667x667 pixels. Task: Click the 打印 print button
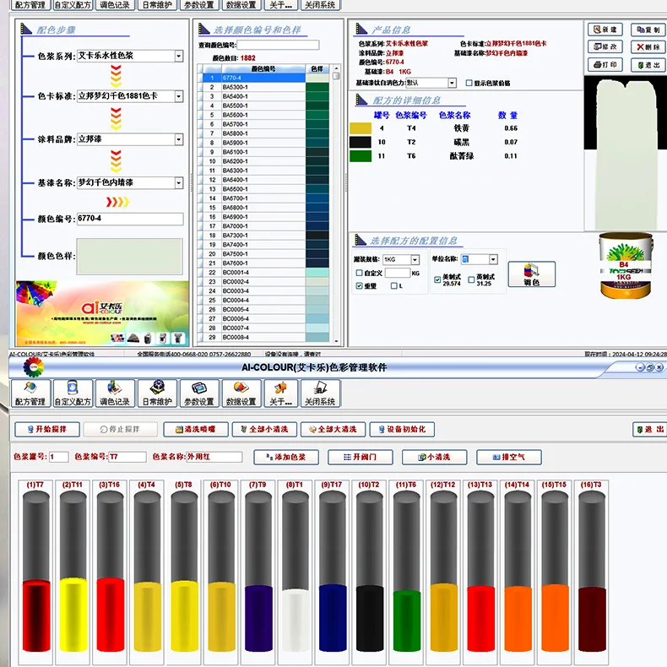coord(605,65)
